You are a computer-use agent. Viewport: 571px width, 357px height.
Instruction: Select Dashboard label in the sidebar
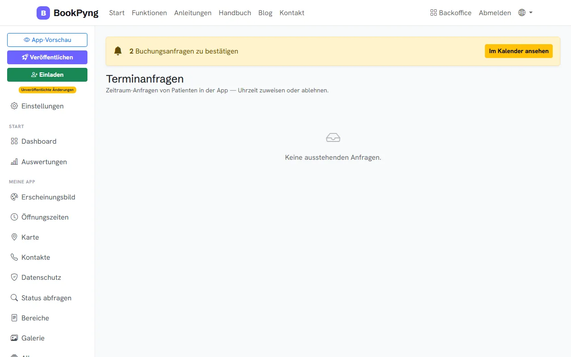pyautogui.click(x=39, y=141)
